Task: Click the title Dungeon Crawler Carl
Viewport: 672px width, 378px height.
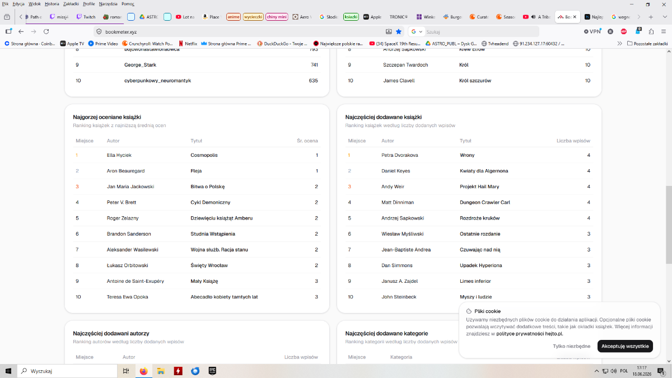Action: pyautogui.click(x=485, y=202)
